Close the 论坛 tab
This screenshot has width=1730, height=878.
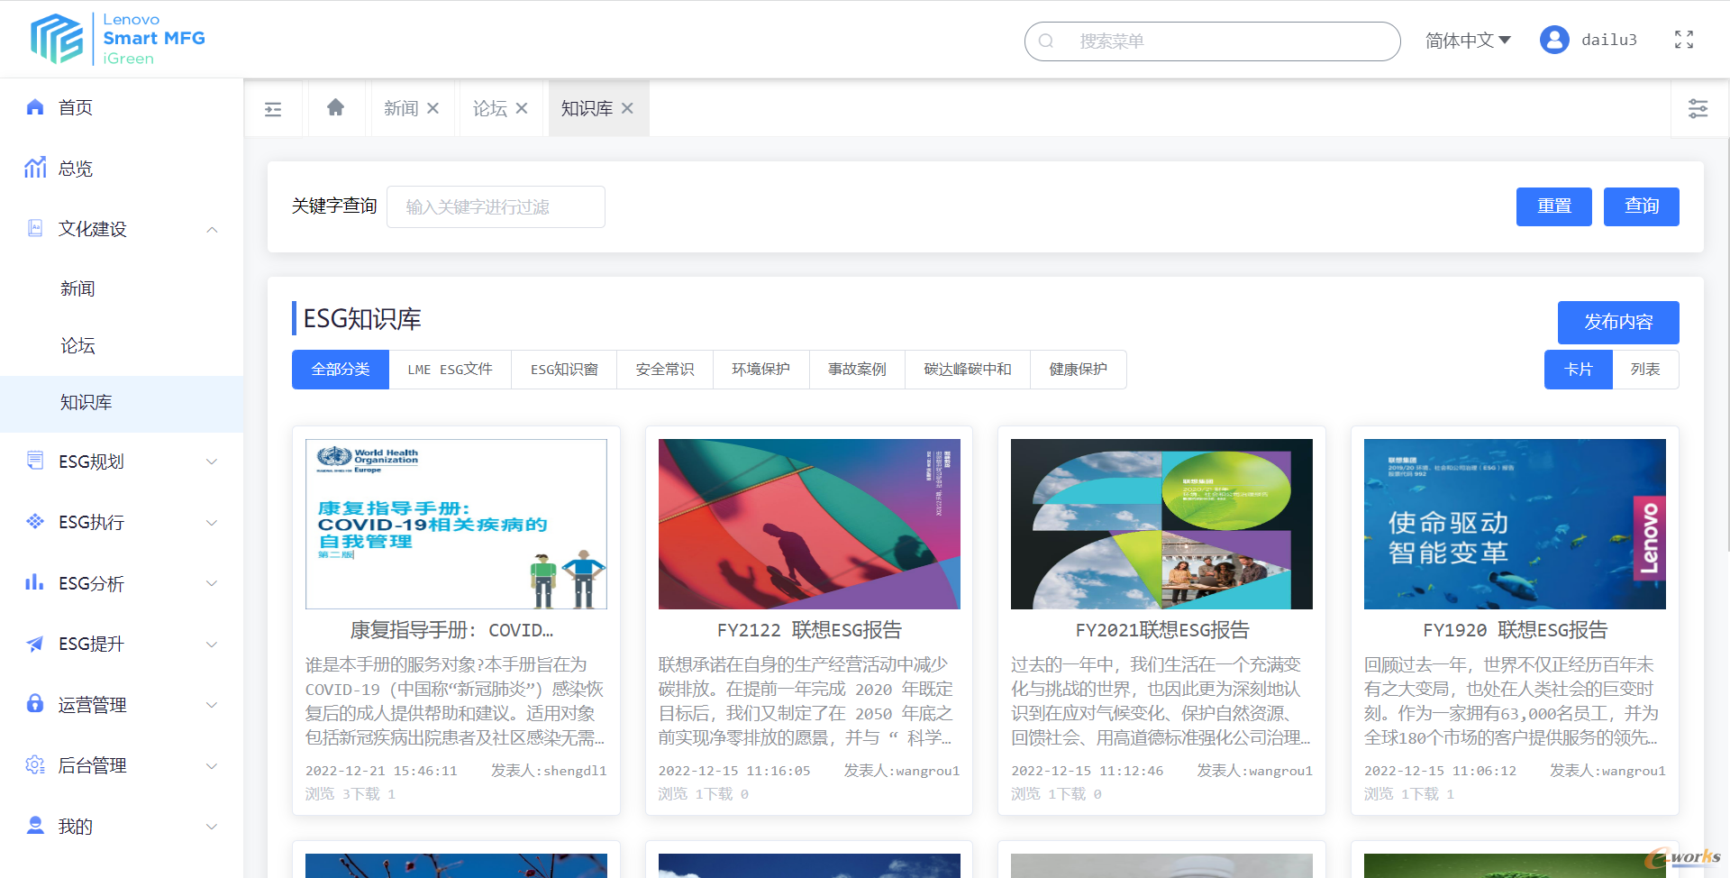[x=522, y=108]
